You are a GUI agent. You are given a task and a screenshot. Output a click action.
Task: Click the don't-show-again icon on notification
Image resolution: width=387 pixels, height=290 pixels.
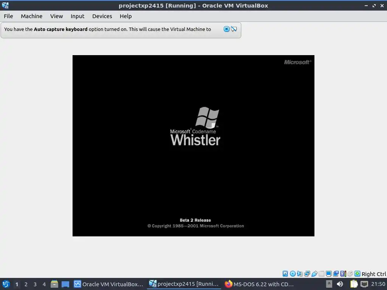234,29
